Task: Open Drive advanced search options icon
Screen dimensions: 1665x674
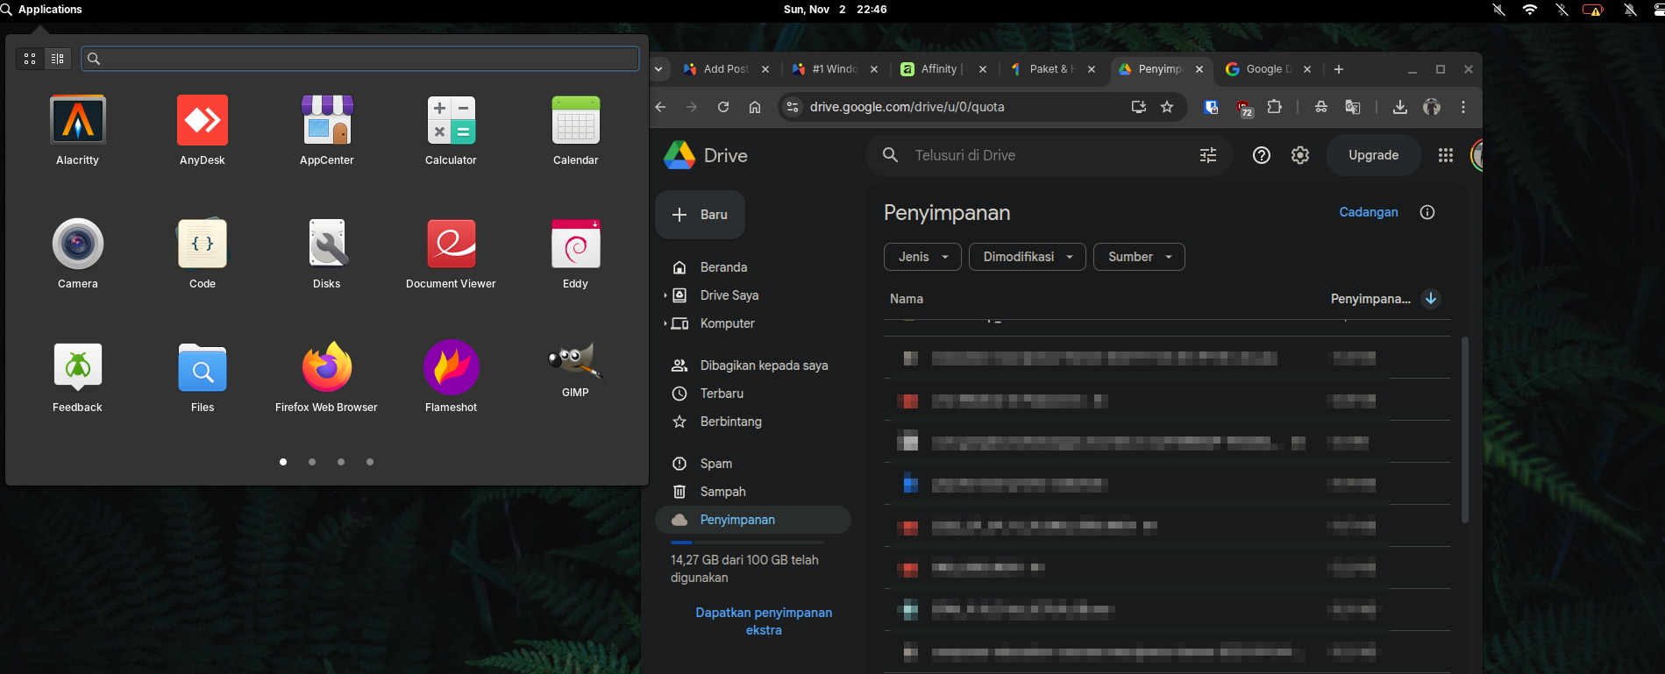Action: click(1207, 155)
